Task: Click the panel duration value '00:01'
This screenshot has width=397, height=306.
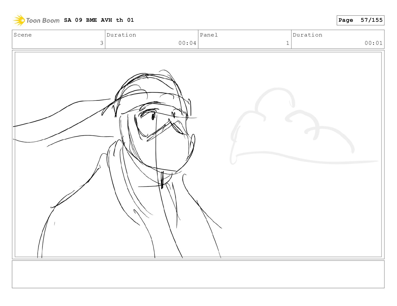Action: click(x=373, y=43)
